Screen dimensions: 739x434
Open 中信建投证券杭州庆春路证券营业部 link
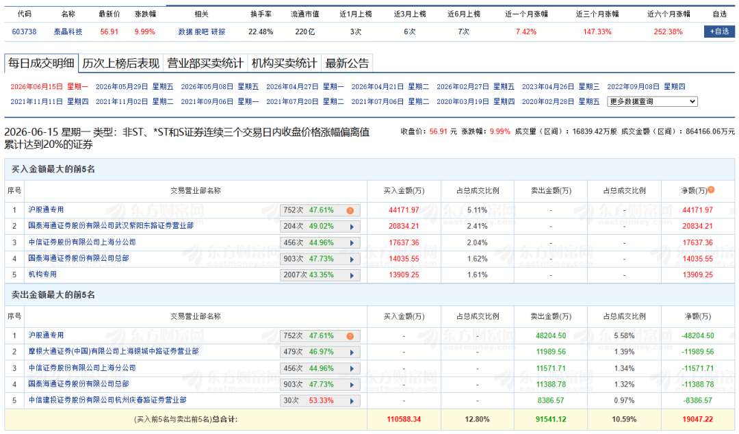click(x=107, y=400)
